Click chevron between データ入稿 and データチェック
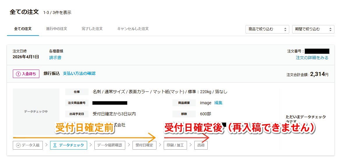This screenshot has width=344, height=161. (x=47, y=145)
